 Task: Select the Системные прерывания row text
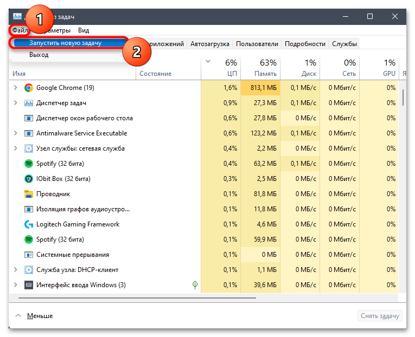(73, 255)
